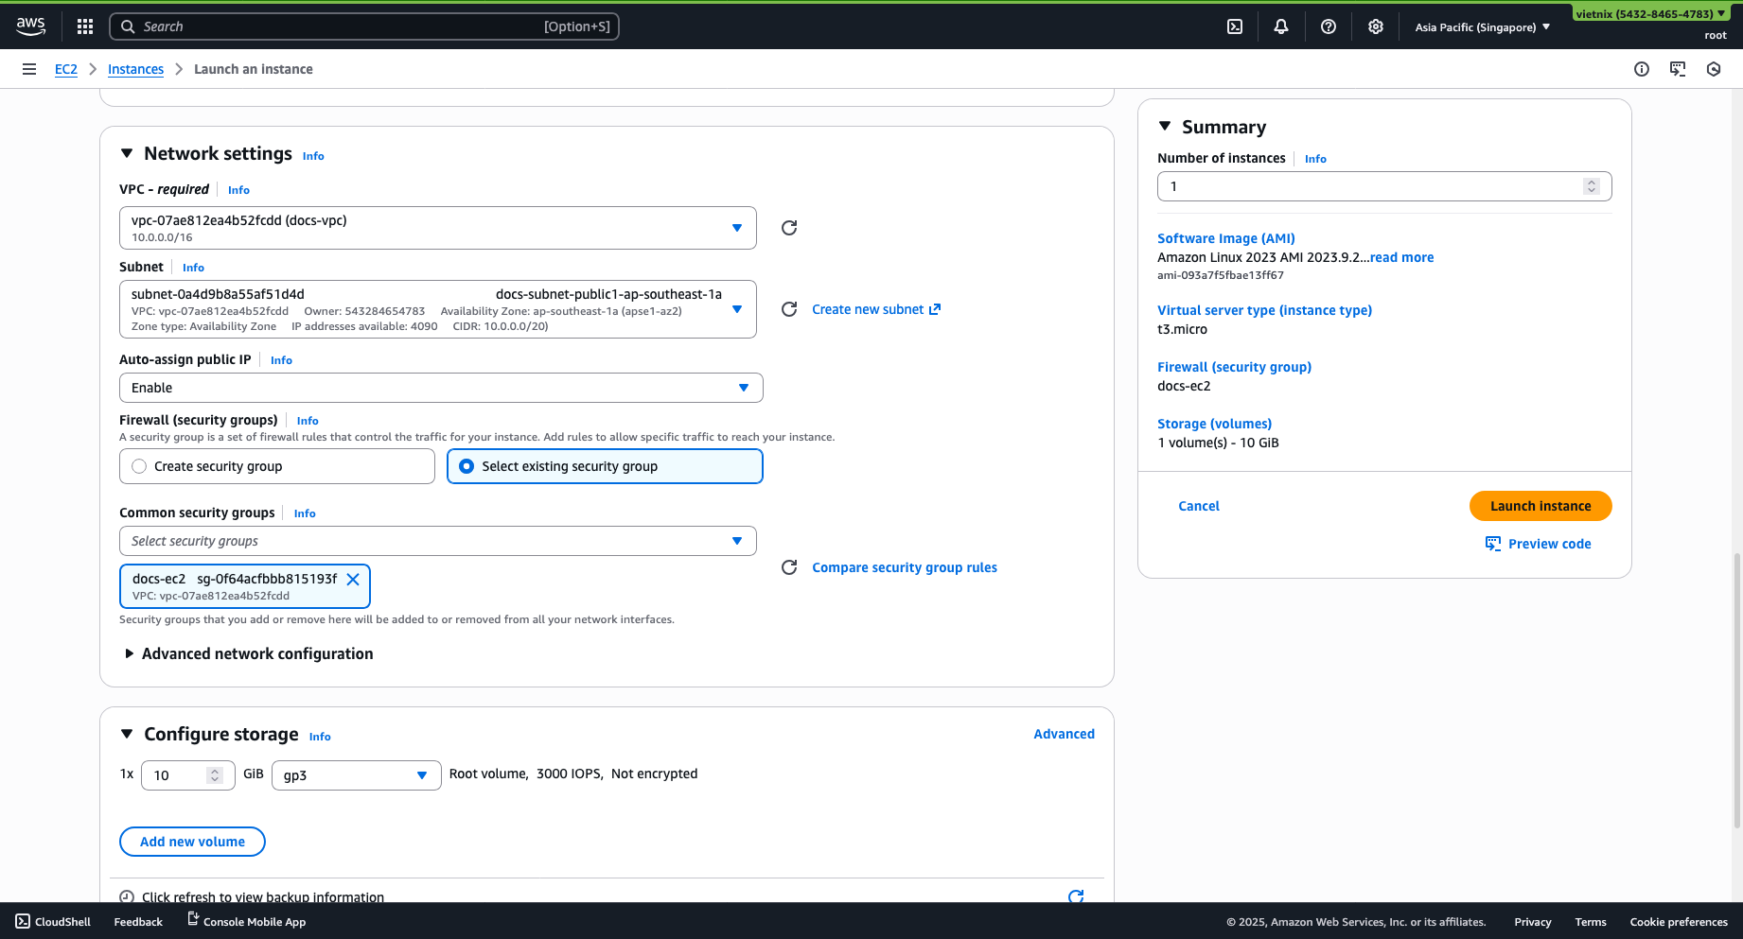This screenshot has height=939, width=1743.
Task: Increment Number of instances with stepper arrow
Action: pos(1592,181)
